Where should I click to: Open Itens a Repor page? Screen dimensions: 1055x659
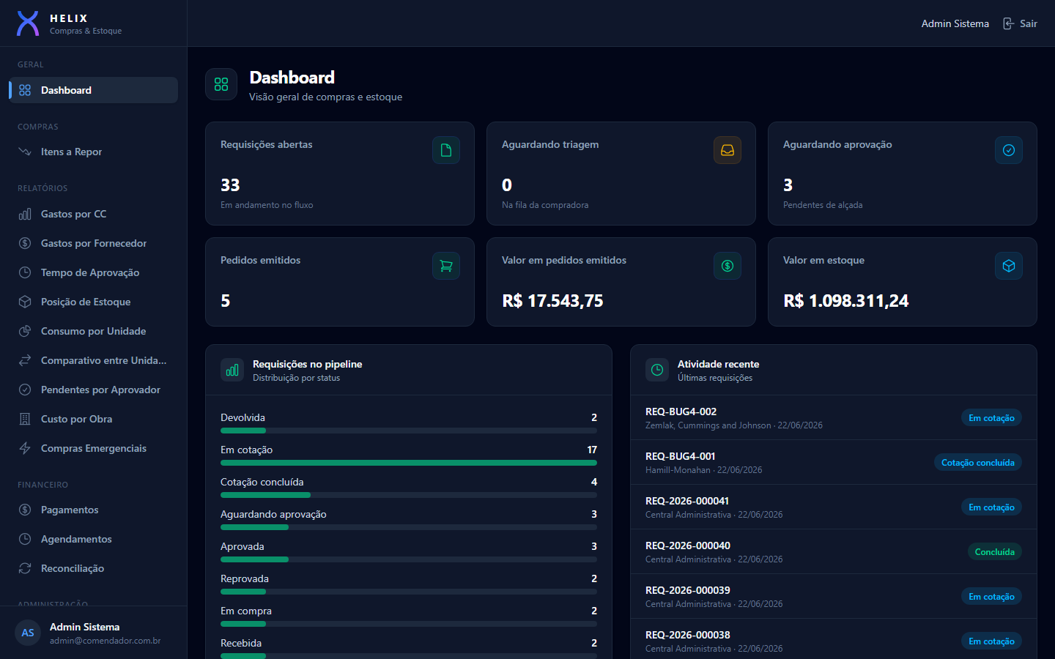tap(94, 152)
